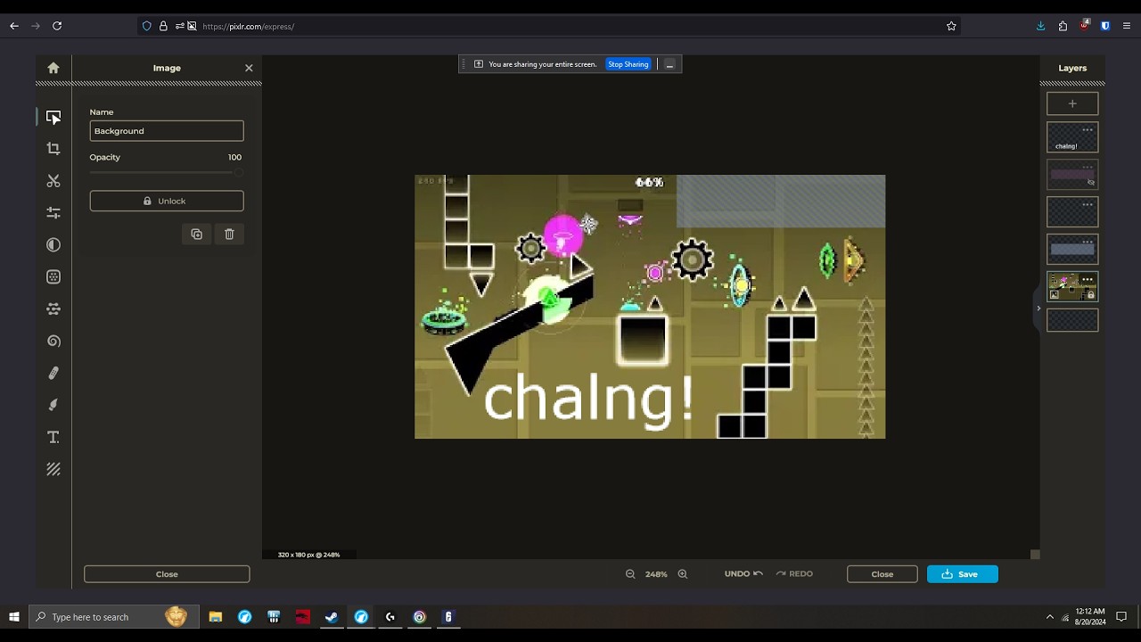
Task: Open options for the game screenshot layer
Action: click(1088, 279)
